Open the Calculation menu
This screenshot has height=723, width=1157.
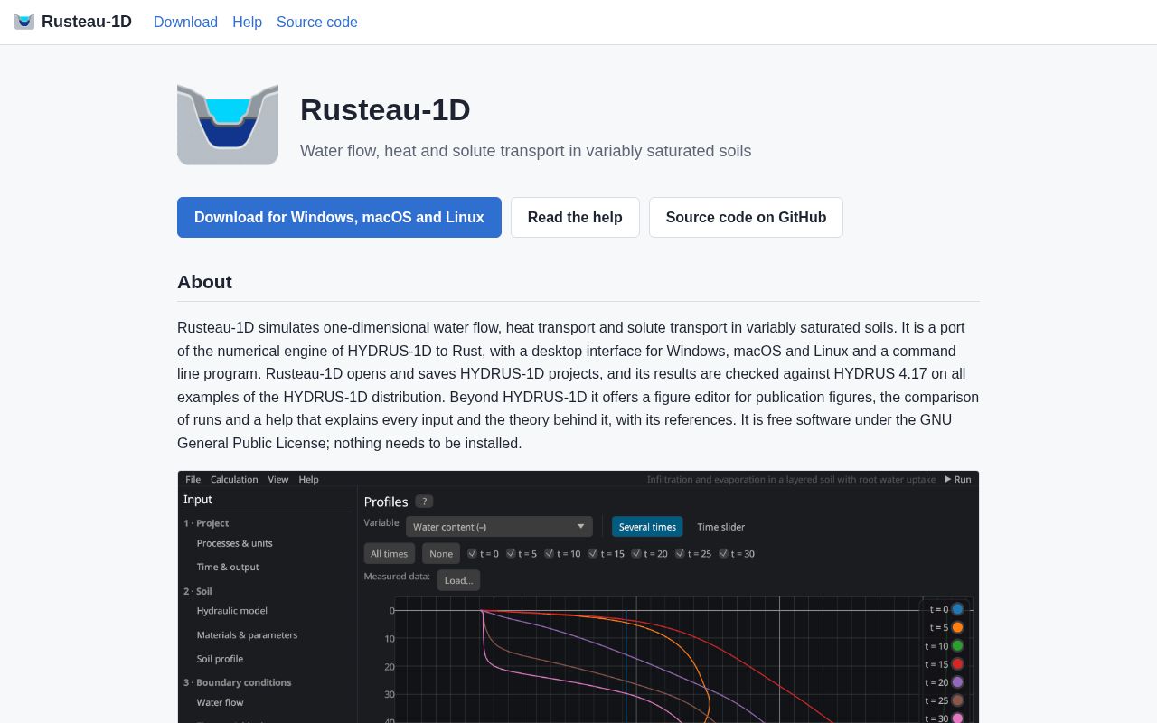234,479
